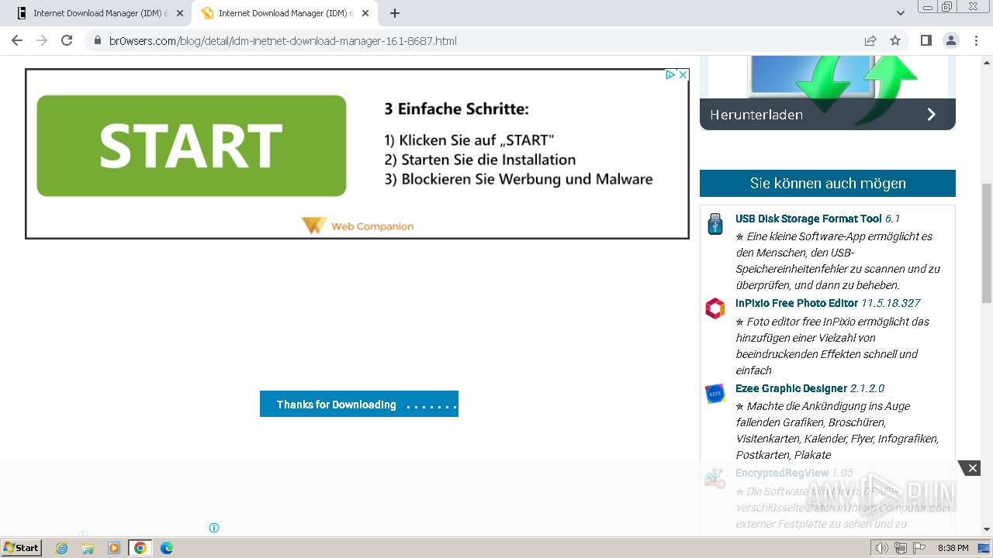Open InPixio Free Photo Editor link

(797, 303)
